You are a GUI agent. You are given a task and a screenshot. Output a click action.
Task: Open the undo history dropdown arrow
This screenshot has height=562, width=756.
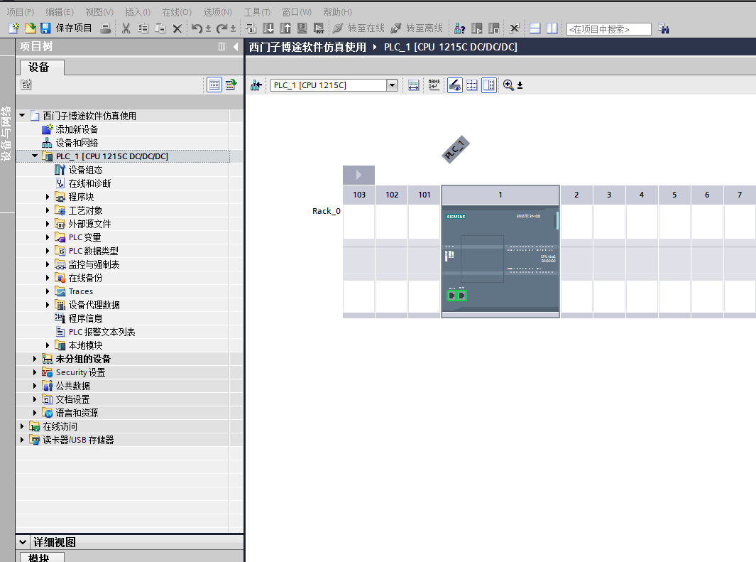click(208, 29)
